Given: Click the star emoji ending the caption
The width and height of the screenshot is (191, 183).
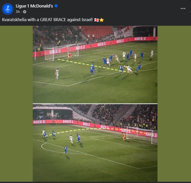Looking at the screenshot, I should point(102,20).
